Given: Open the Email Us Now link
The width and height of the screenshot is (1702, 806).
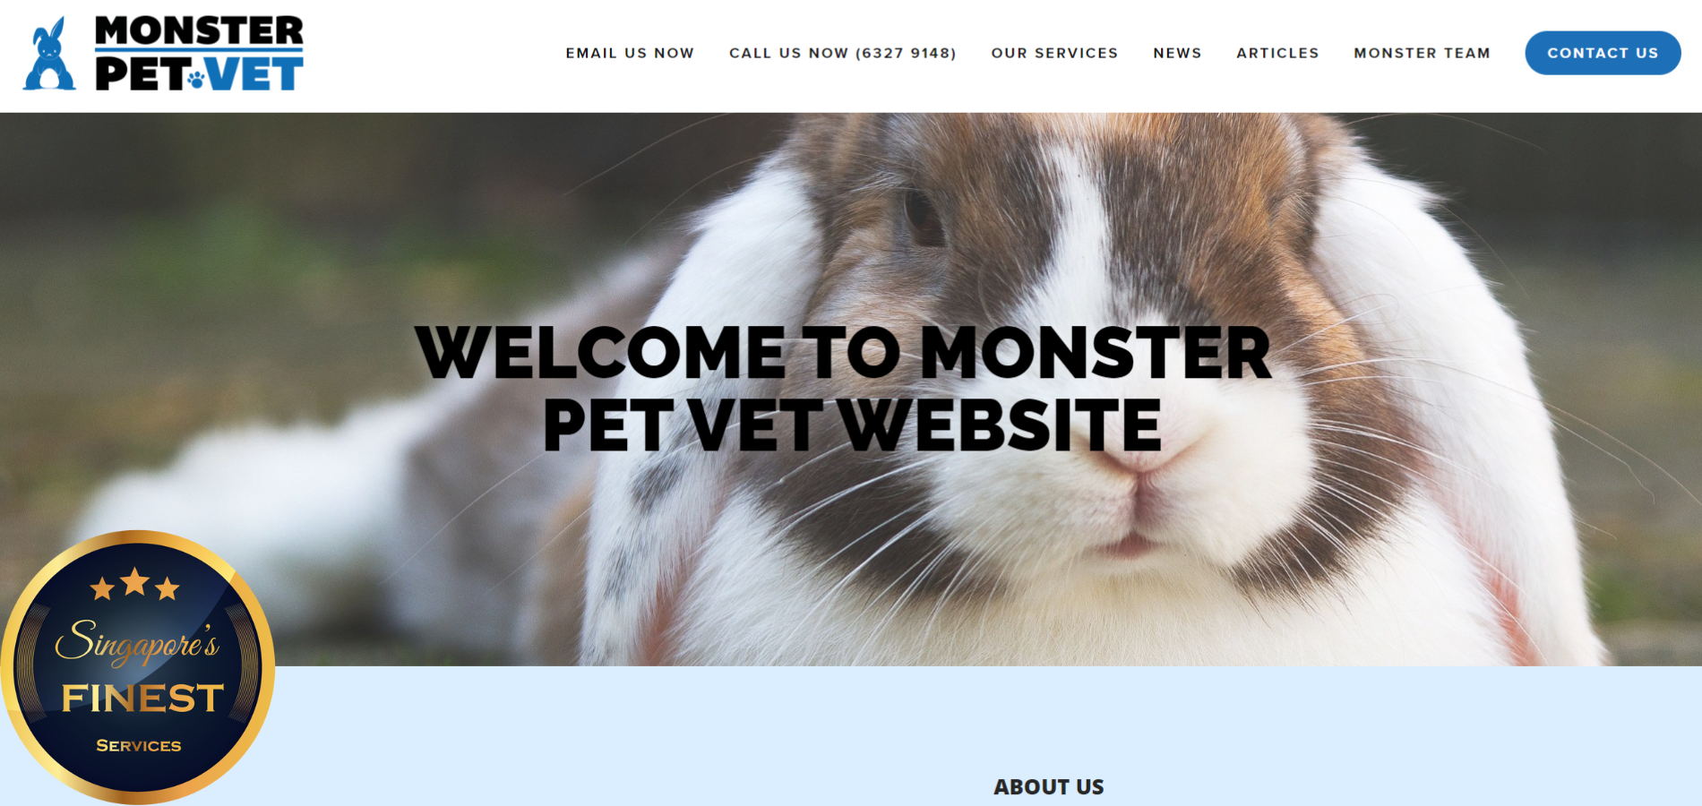Looking at the screenshot, I should tap(630, 53).
